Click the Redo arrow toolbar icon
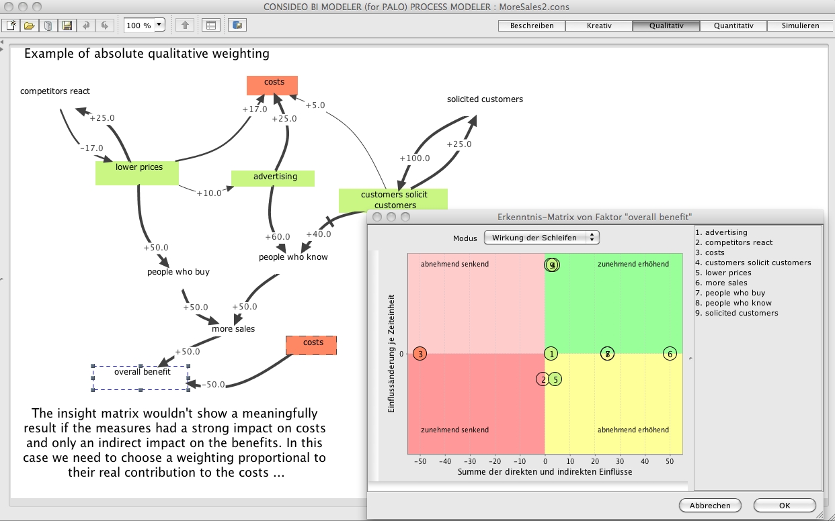 coord(104,26)
